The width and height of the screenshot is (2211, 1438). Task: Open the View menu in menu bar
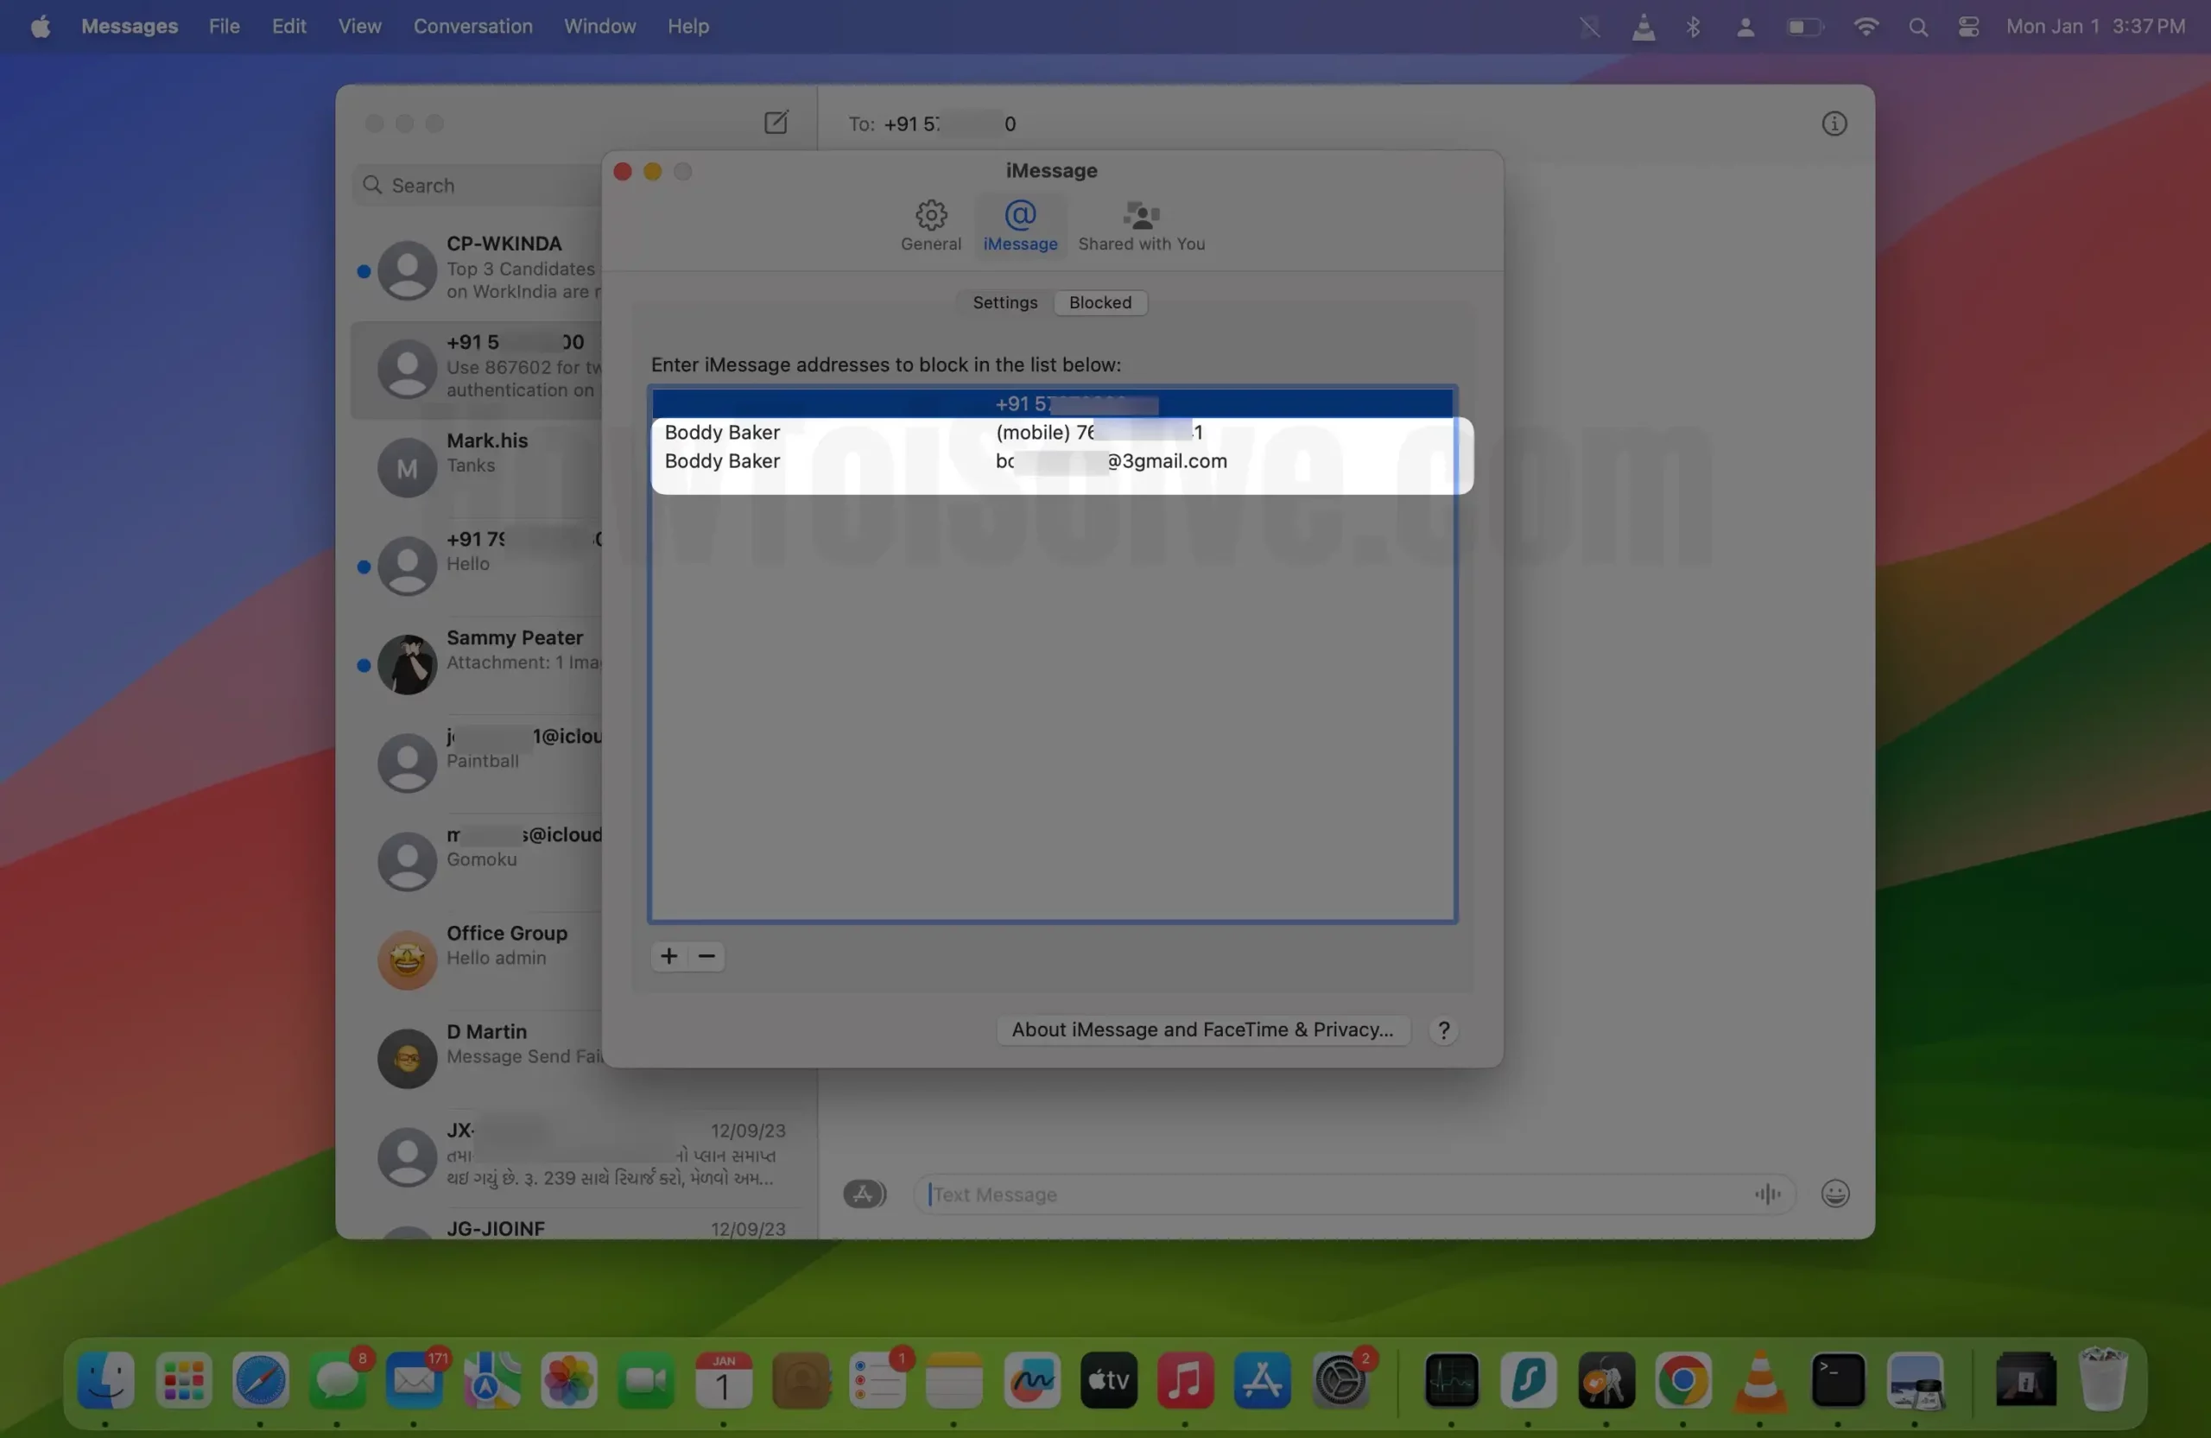(x=358, y=26)
